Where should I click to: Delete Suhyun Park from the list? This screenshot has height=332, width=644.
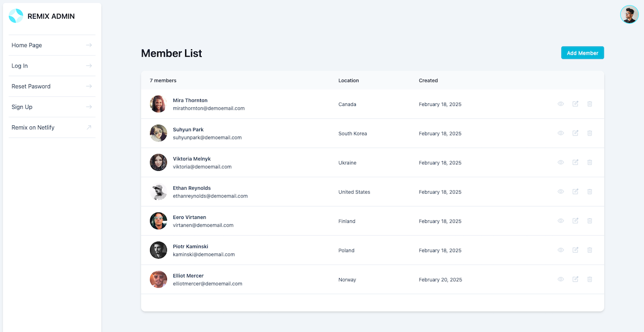coord(590,133)
